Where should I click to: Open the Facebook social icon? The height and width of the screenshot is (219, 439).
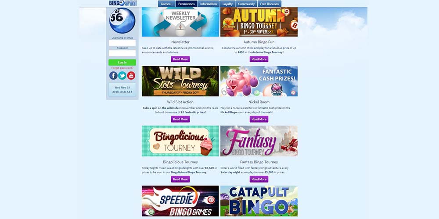tap(113, 75)
